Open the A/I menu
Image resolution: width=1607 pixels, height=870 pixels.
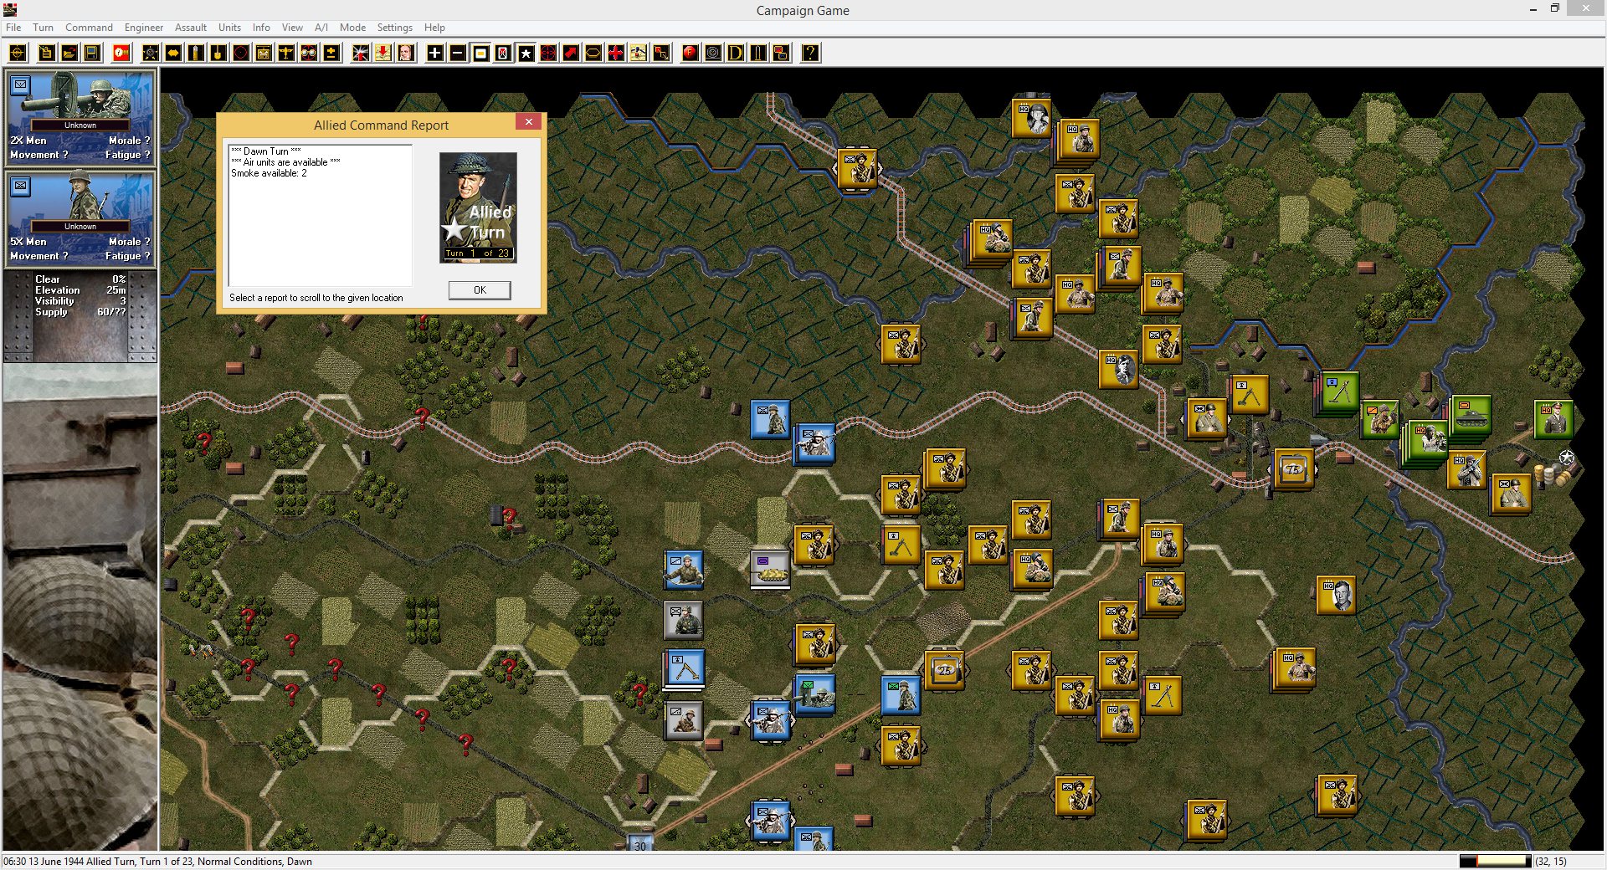[321, 28]
